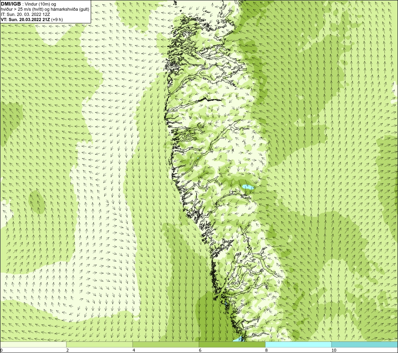This screenshot has width=398, height=353.
Task: Click the '4' label under the color scale
Action: point(134,350)
